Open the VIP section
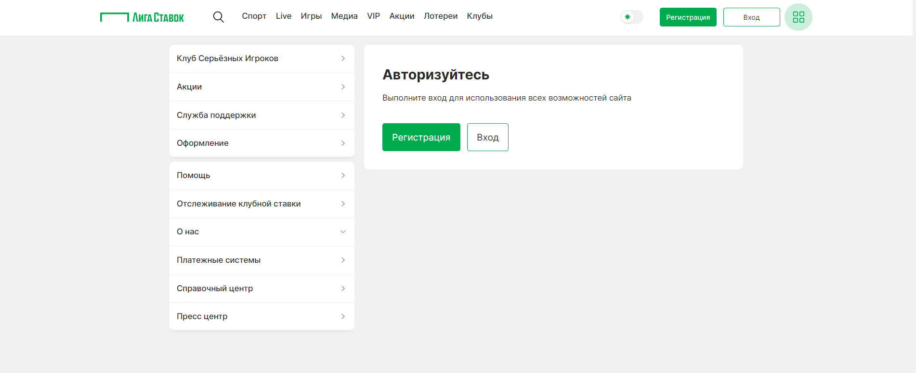Screen dimensions: 916x373 [x=373, y=16]
